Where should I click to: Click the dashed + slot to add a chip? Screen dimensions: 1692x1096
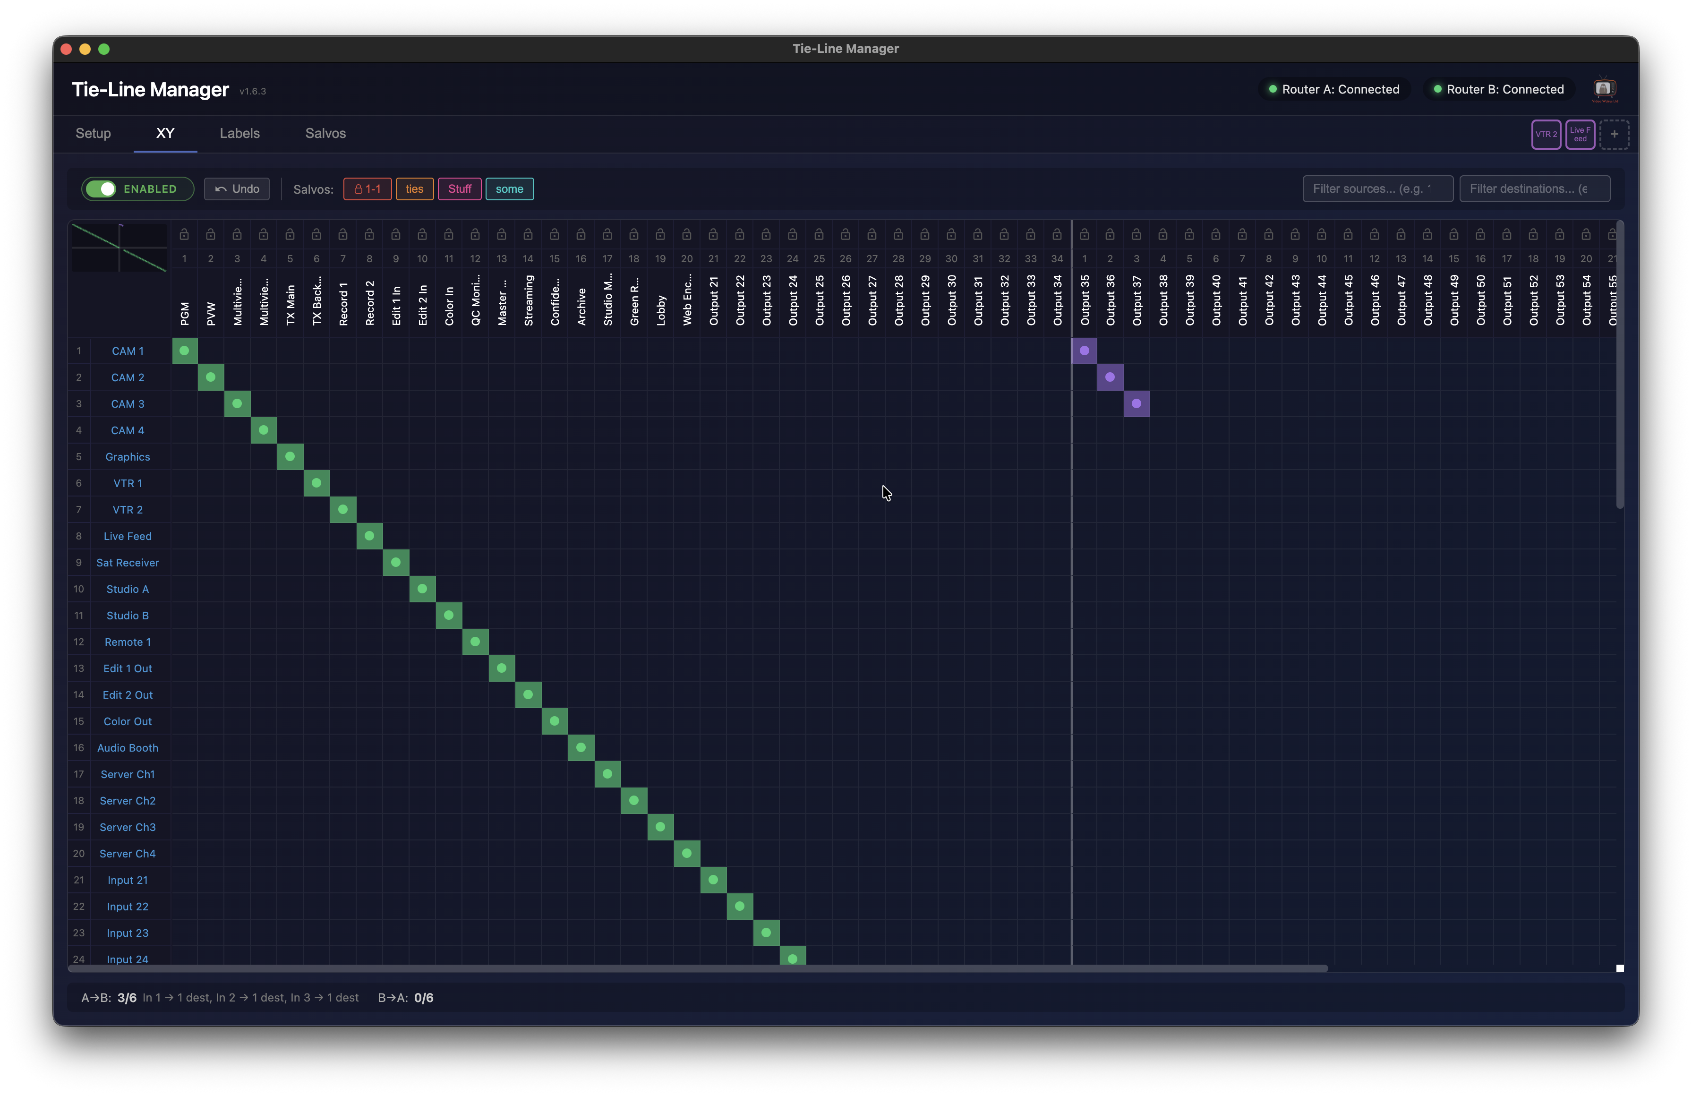(x=1615, y=134)
